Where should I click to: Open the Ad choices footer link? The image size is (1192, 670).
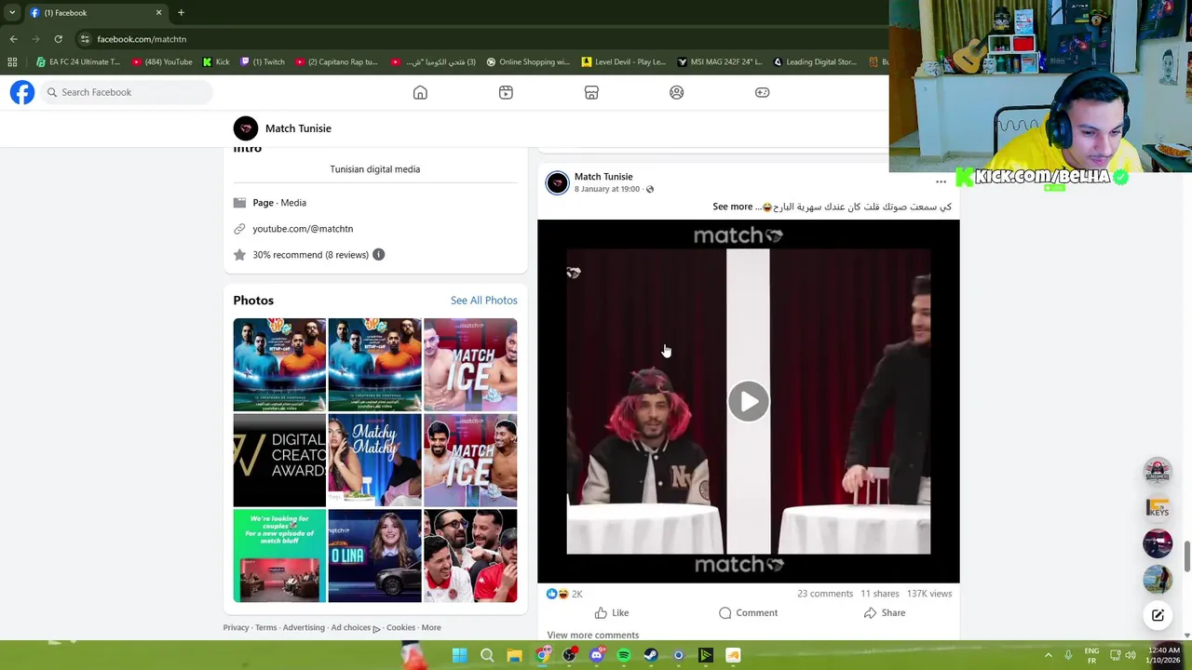(x=355, y=627)
